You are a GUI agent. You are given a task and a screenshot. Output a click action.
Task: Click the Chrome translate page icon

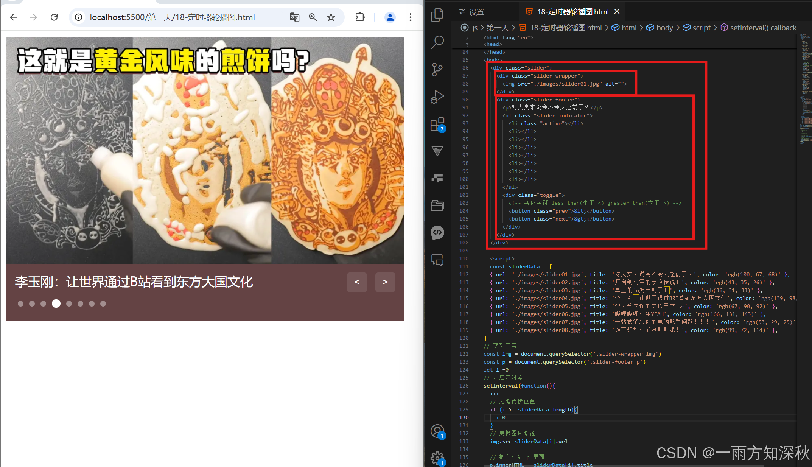coord(294,17)
